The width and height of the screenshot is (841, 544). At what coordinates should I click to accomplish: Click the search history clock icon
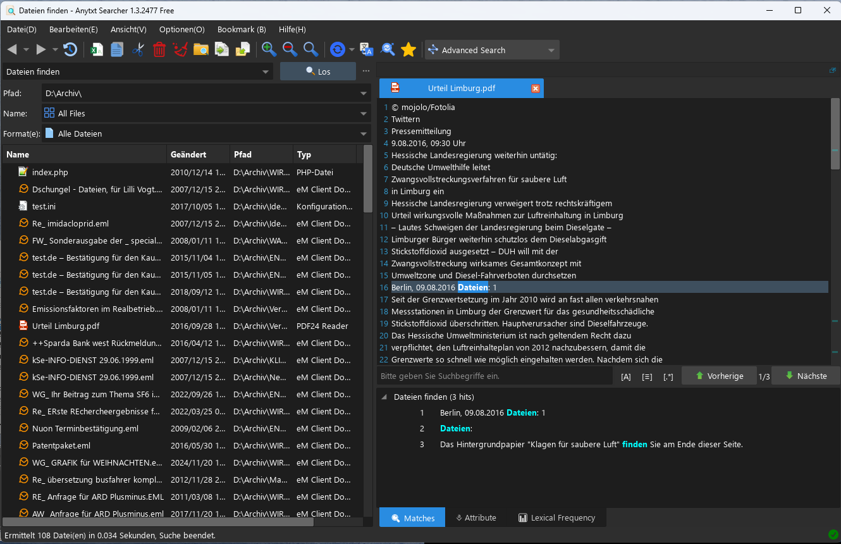(x=70, y=50)
